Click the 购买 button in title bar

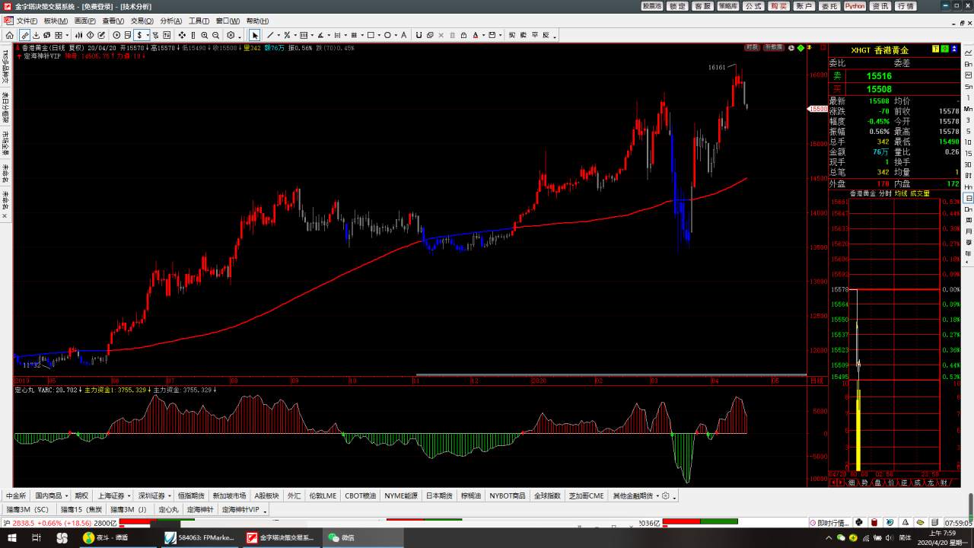click(x=778, y=6)
